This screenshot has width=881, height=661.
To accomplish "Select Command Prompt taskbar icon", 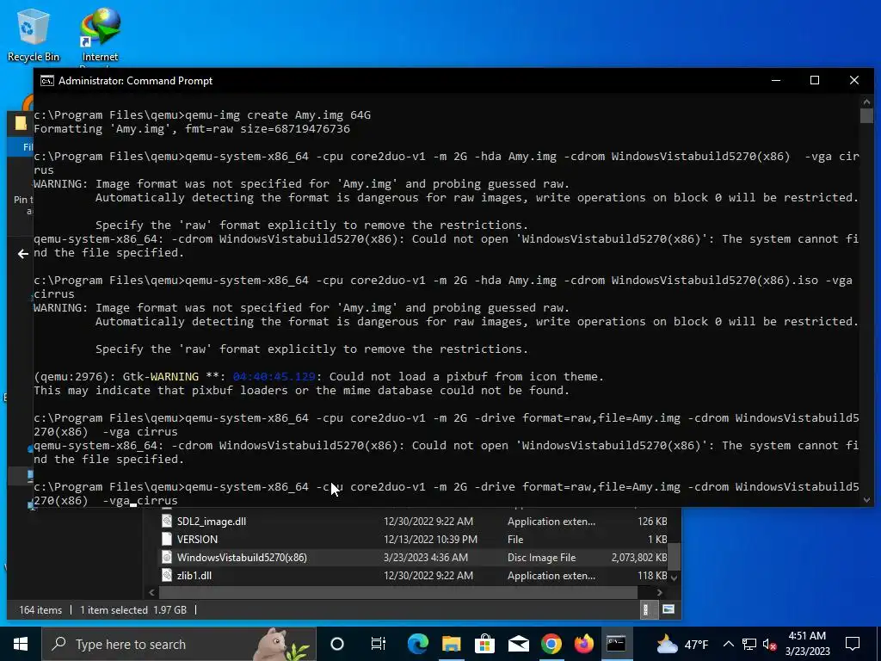I will click(x=616, y=644).
